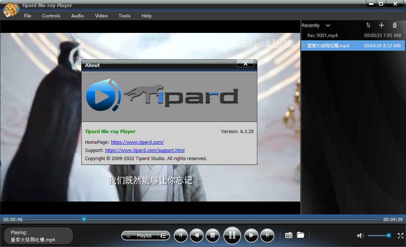Click the progress bar playhead marker
Screen dimensions: 406x247
(x=84, y=219)
